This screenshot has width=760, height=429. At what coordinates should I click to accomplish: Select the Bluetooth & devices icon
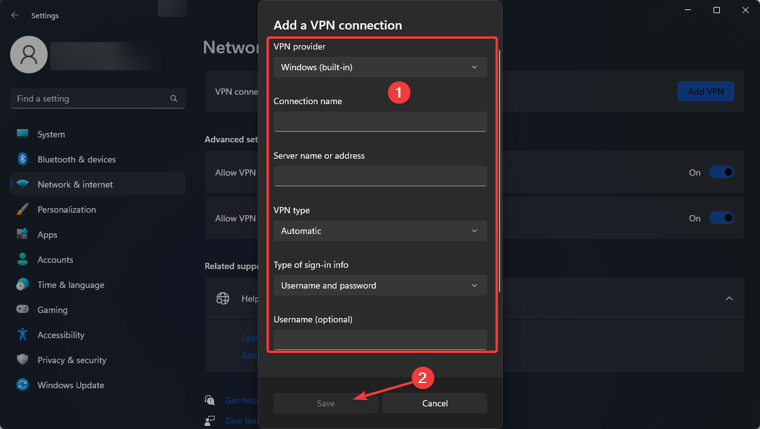[x=23, y=159]
